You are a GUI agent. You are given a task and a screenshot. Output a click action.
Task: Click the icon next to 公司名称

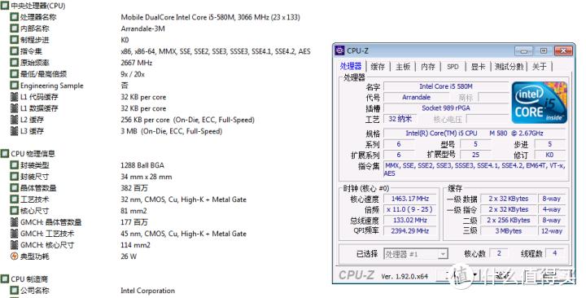click(x=14, y=291)
